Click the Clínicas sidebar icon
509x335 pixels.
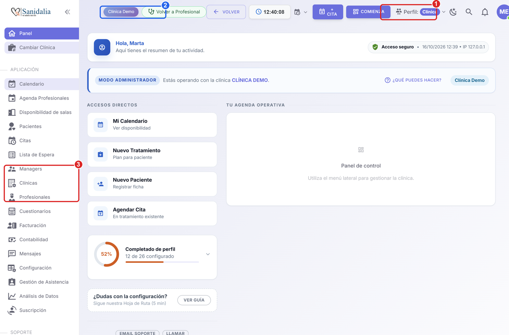pyautogui.click(x=12, y=183)
